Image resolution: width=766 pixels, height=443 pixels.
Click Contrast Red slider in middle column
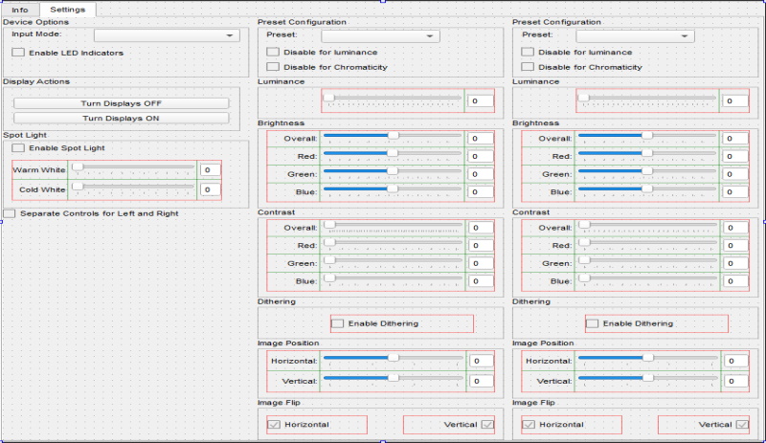point(394,244)
